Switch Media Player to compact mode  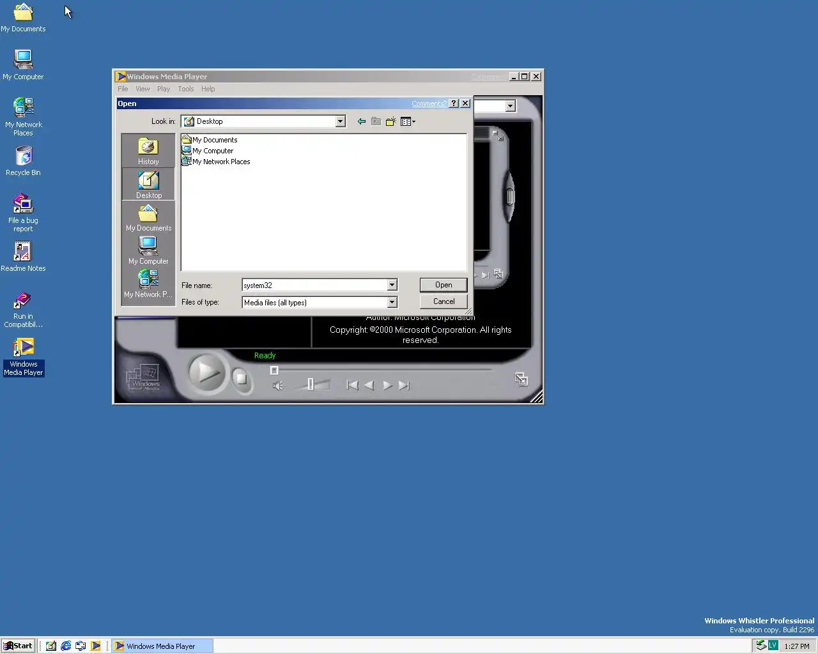521,379
